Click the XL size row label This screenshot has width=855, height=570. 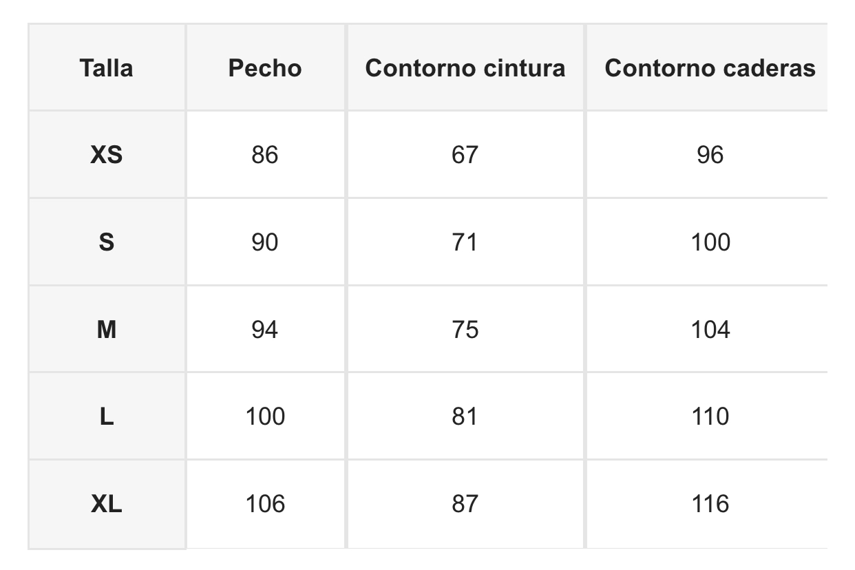coord(106,504)
